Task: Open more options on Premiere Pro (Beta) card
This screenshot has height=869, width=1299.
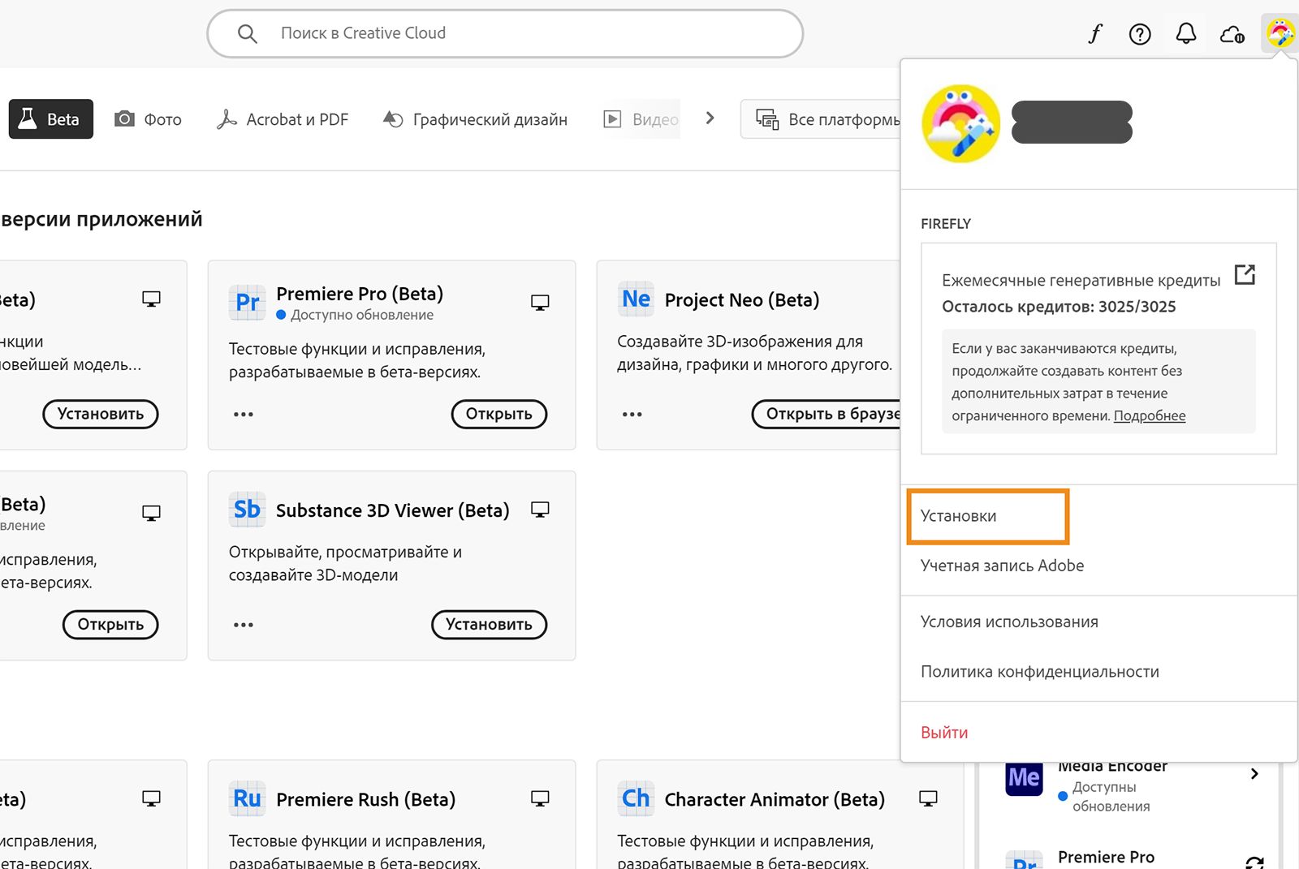Action: coord(244,414)
